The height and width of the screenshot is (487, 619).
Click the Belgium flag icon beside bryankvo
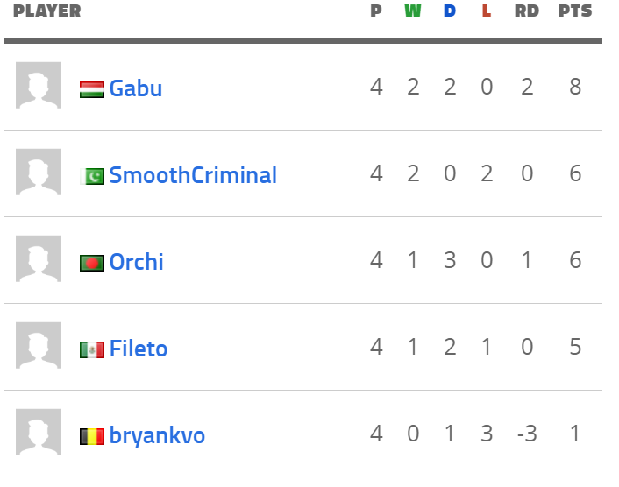coord(92,436)
